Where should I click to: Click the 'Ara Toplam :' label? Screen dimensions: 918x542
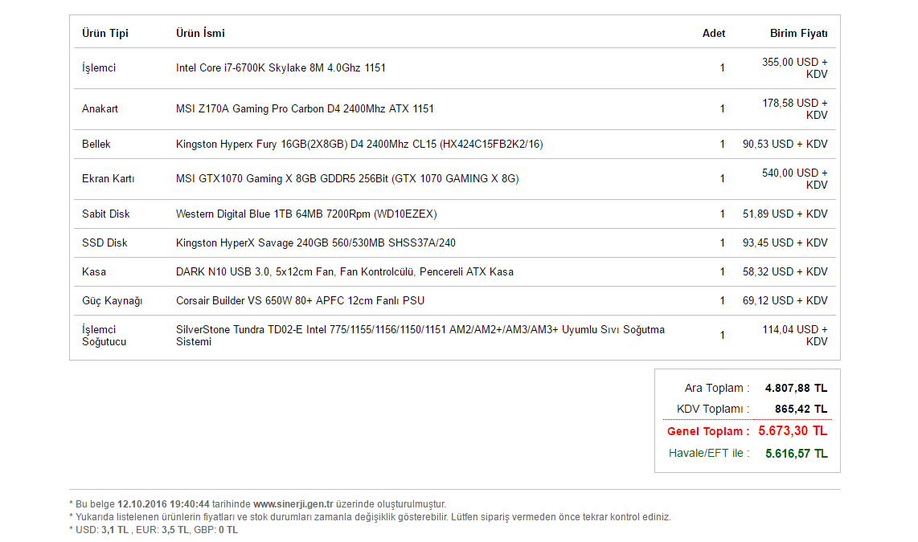[x=717, y=388]
